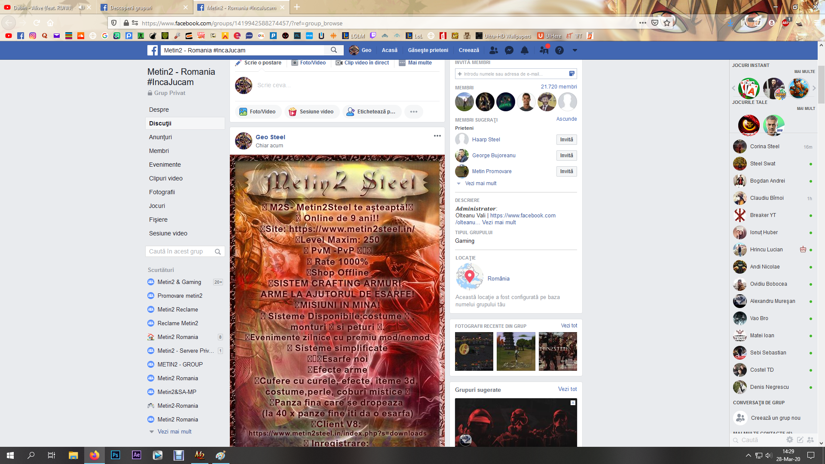Open the notifications bell icon

(x=525, y=50)
